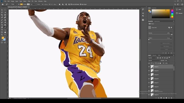Toggle the Auto Add/Delete checkbox
184x103 pixels.
(71, 4)
